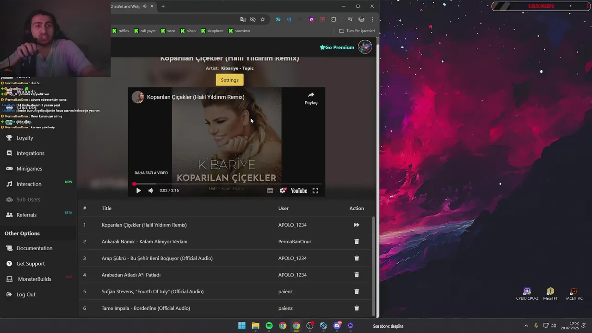
Task: Expand Tüm Yer İşaretleri bookmarks folder
Action: 357,31
